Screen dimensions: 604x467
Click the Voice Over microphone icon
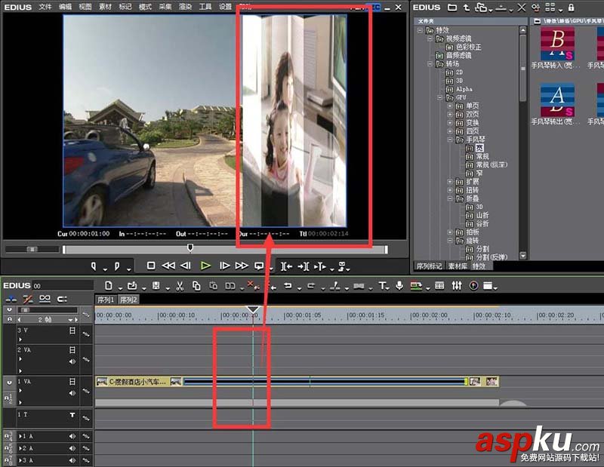(x=399, y=286)
